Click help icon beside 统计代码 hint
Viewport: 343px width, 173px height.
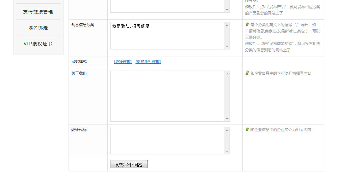click(x=247, y=129)
